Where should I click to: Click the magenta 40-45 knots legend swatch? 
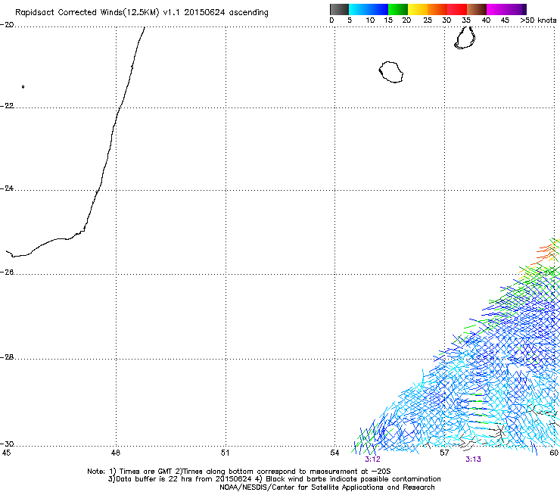(496, 9)
